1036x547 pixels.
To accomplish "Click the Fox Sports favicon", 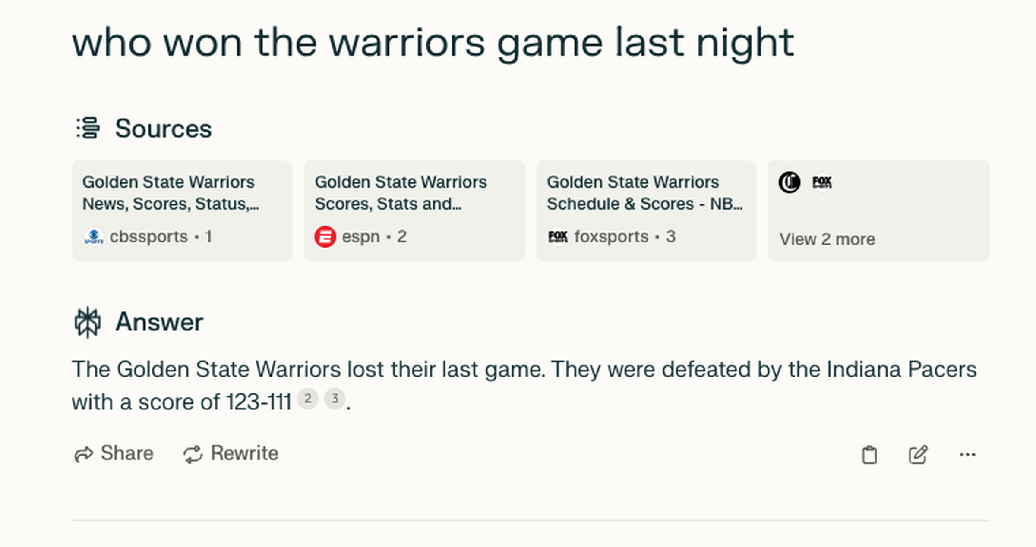I will (558, 236).
